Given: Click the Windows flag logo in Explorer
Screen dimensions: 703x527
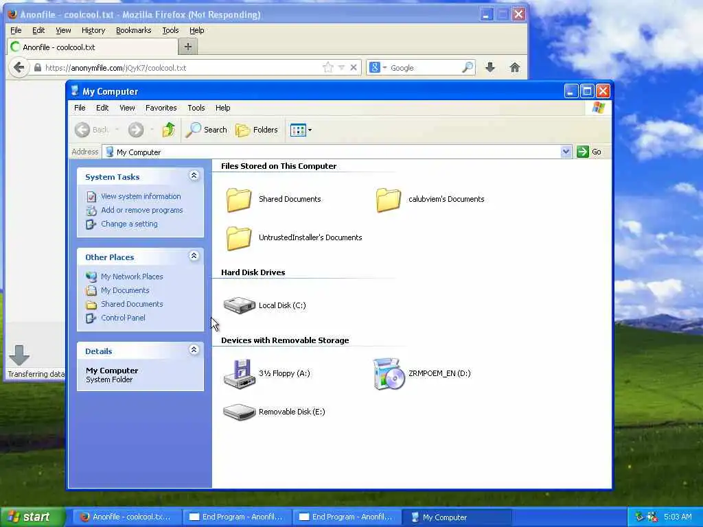Looking at the screenshot, I should 599,108.
